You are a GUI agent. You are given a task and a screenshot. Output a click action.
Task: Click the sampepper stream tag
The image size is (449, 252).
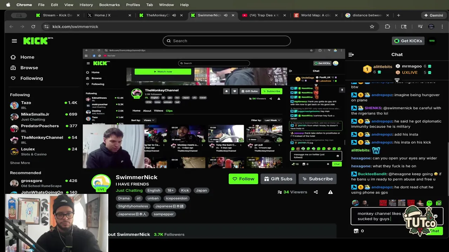click(x=164, y=214)
